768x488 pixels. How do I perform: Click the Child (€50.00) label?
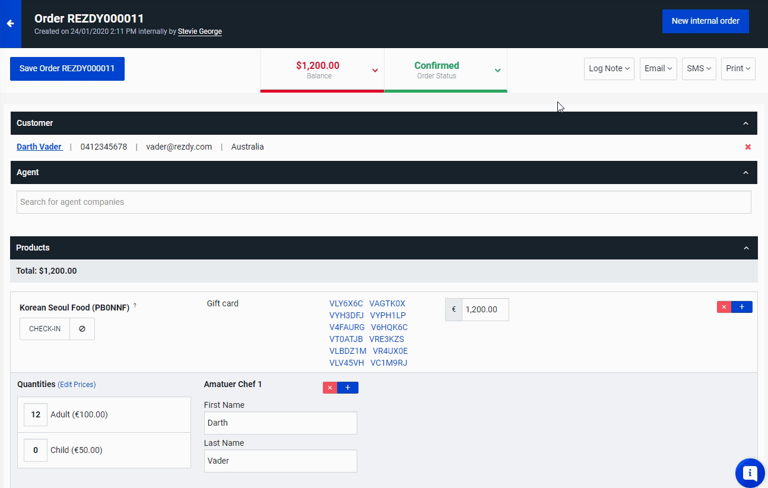pyautogui.click(x=77, y=450)
